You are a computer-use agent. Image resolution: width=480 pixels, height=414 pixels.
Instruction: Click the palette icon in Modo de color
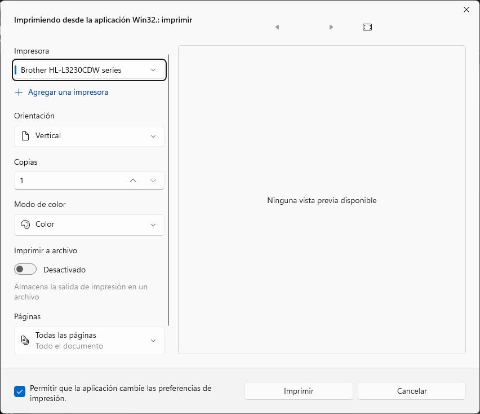[25, 224]
